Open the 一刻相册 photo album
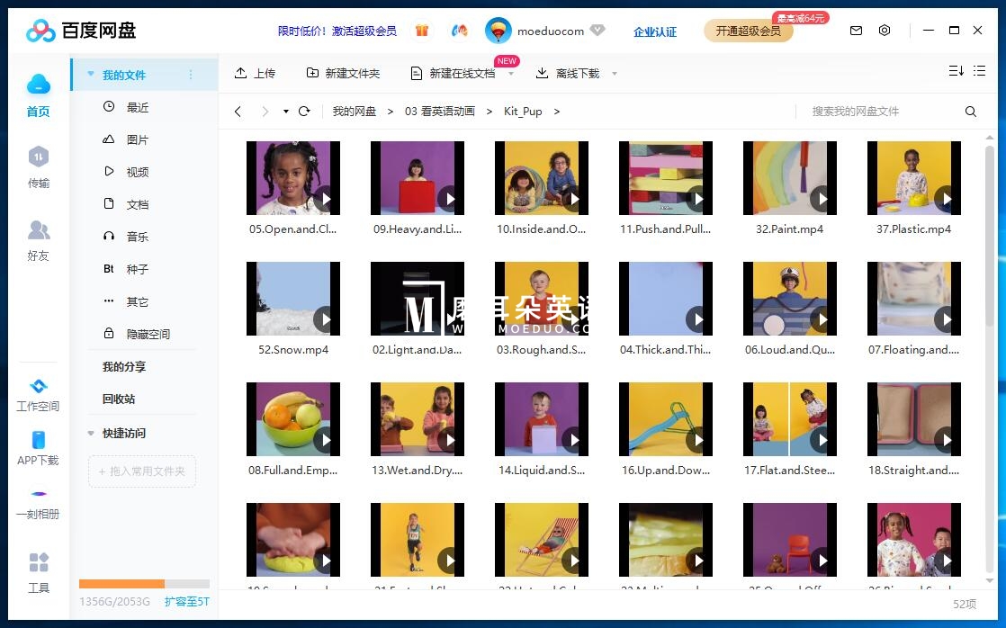Viewport: 1006px width, 628px height. click(38, 504)
